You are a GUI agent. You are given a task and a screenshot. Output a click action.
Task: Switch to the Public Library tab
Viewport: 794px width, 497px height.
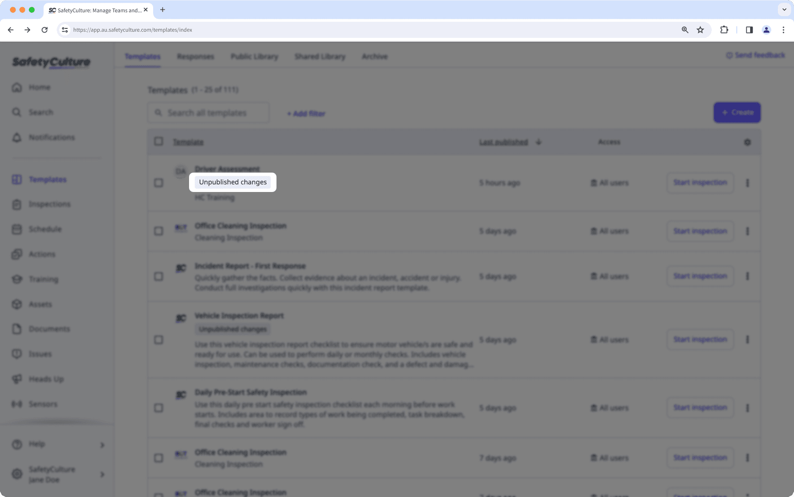pos(254,56)
